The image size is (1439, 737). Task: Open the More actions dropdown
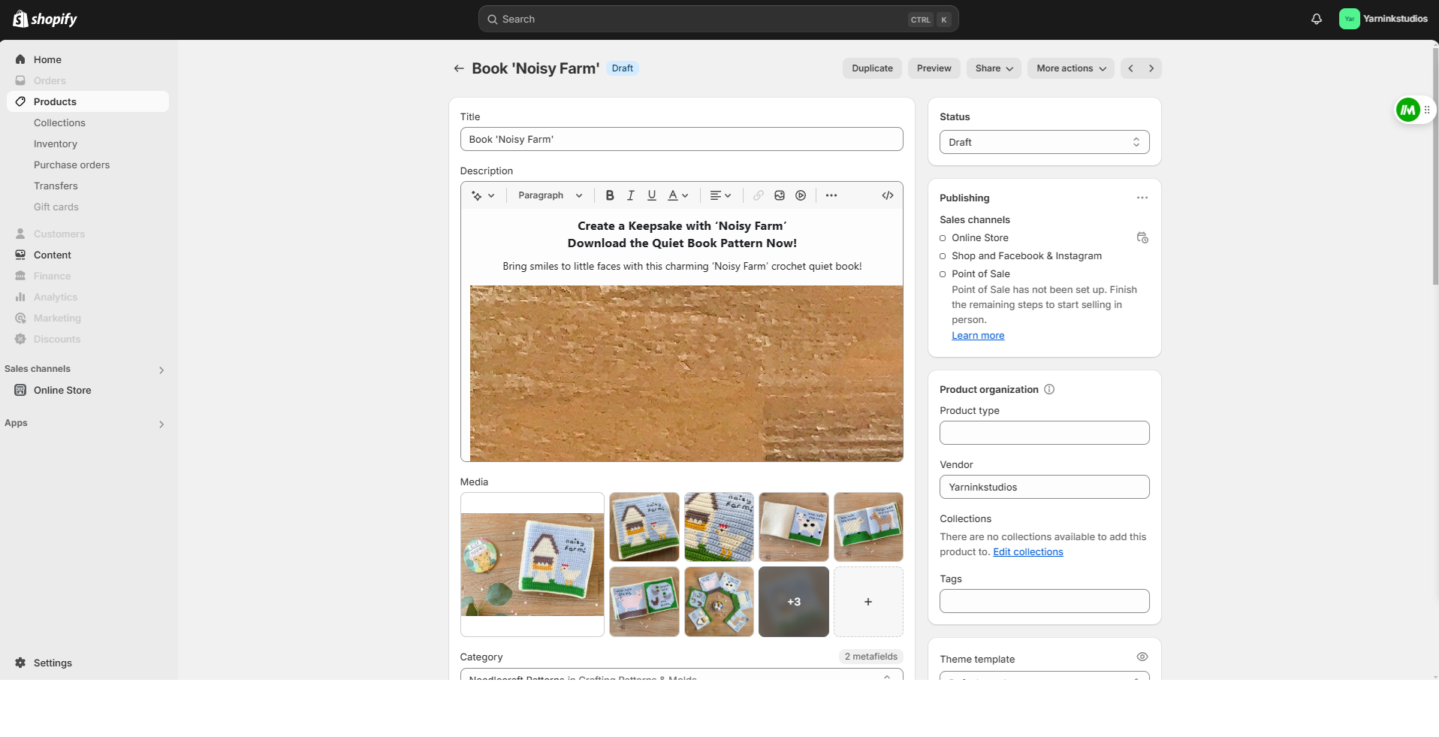pos(1071,68)
